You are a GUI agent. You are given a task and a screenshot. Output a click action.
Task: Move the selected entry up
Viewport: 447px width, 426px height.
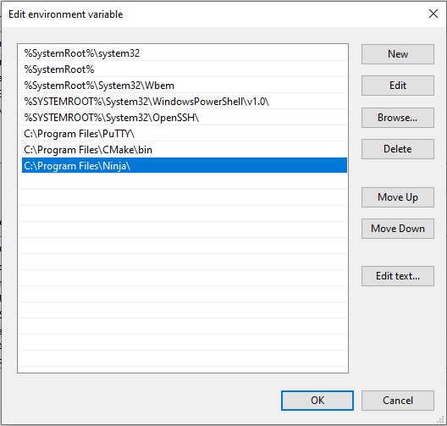coord(398,197)
